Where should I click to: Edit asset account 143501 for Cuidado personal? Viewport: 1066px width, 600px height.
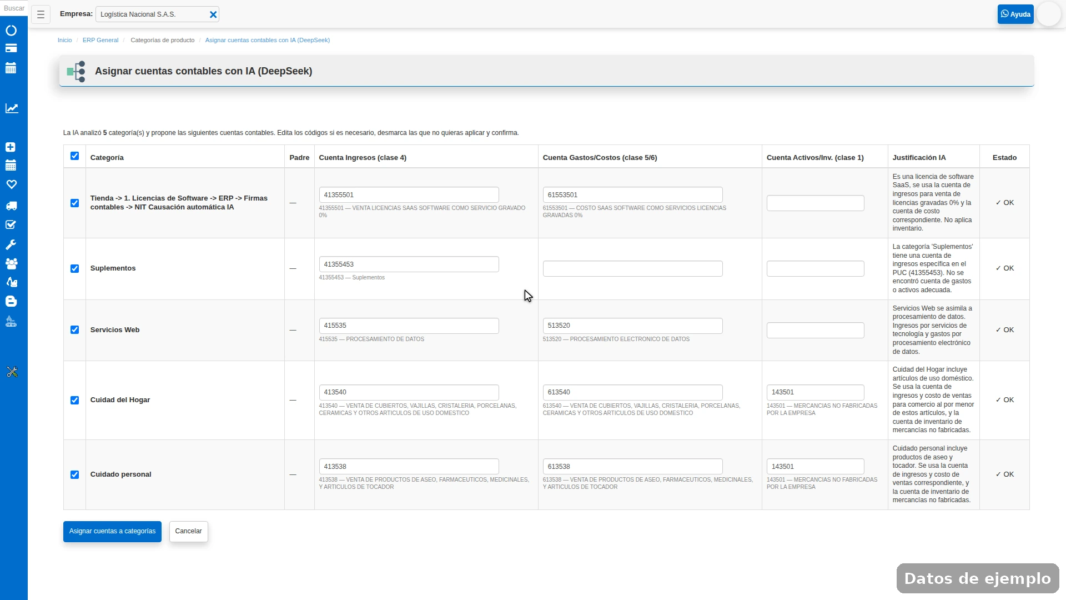click(x=815, y=467)
